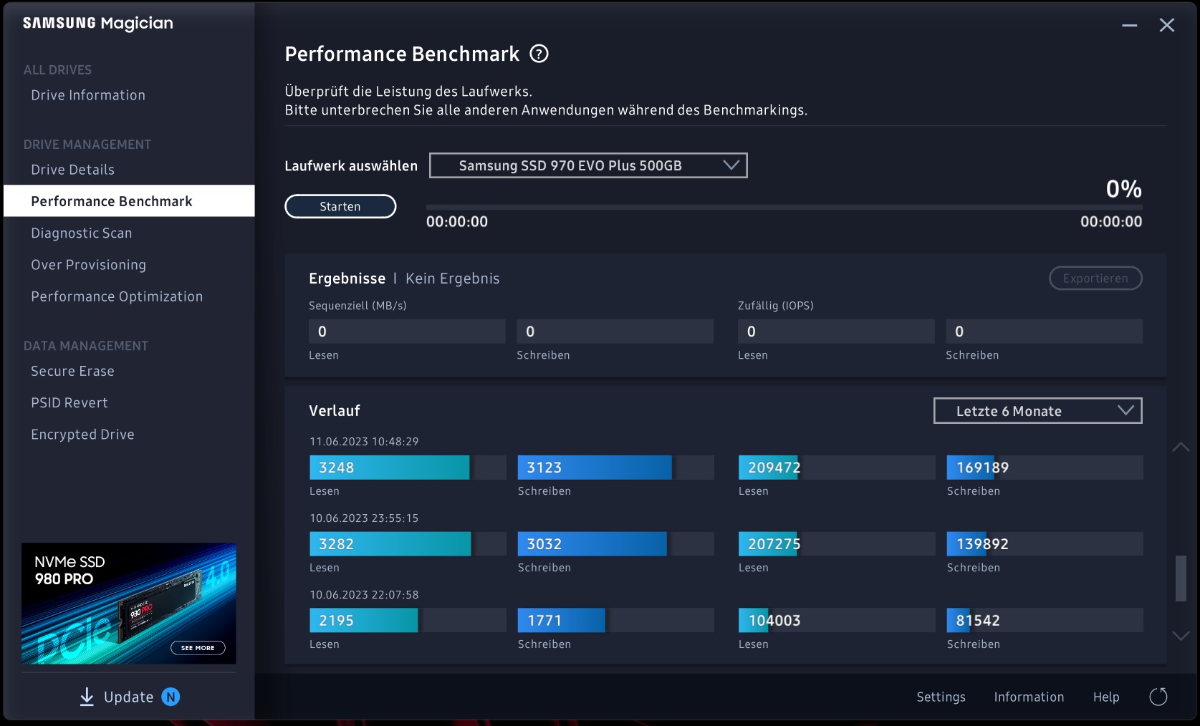The width and height of the screenshot is (1200, 726).
Task: Go to Secure Erase
Action: (72, 371)
